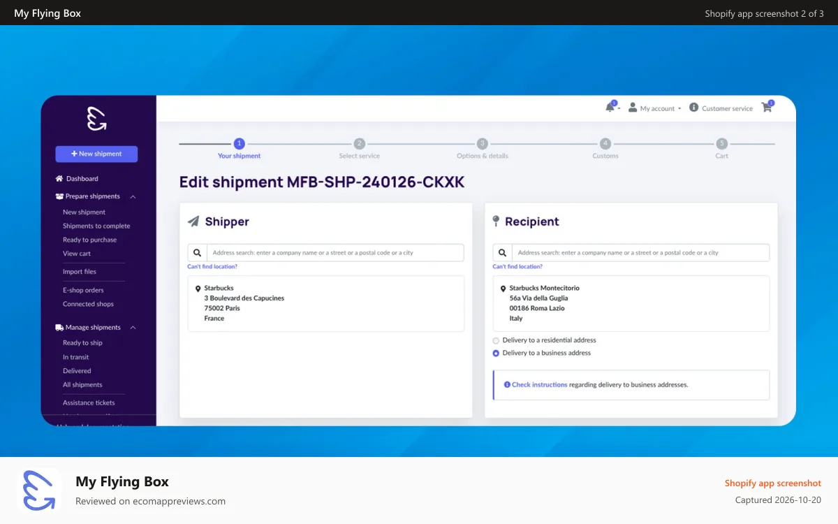Click the box icon by Prepare shipments

(x=59, y=196)
